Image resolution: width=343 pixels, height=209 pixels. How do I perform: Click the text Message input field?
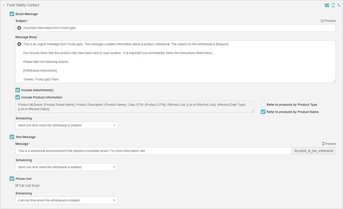click(x=153, y=151)
